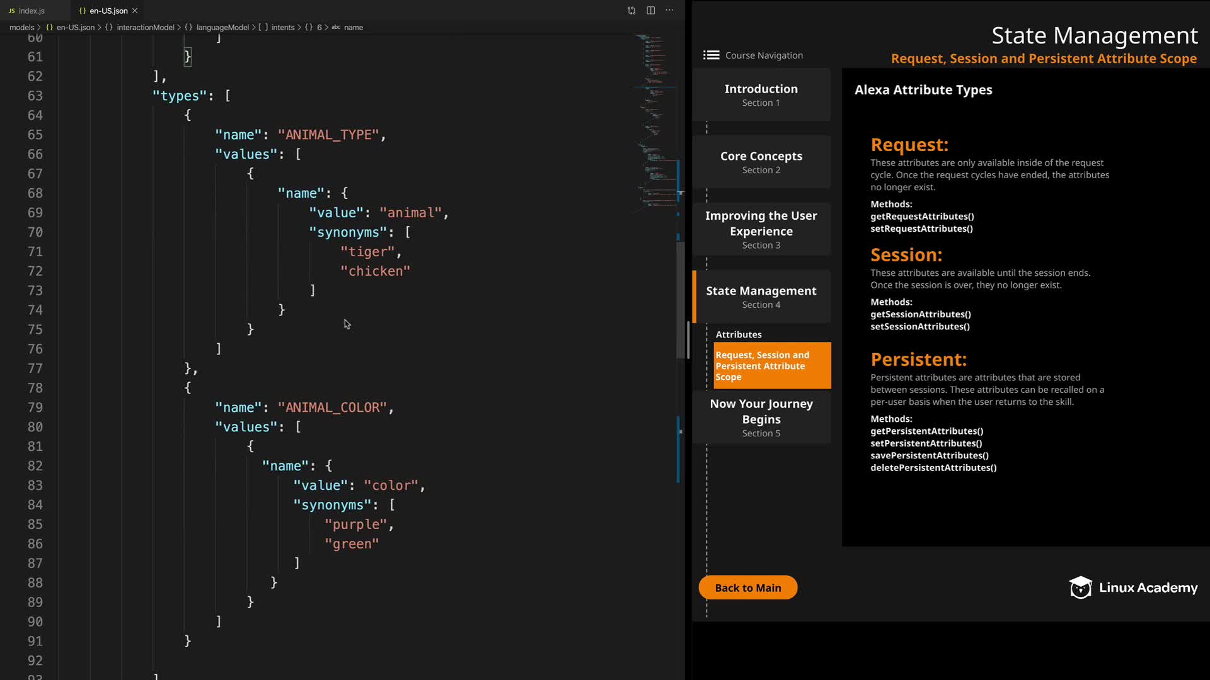Open languageModel breadcrumb segment

[222, 28]
